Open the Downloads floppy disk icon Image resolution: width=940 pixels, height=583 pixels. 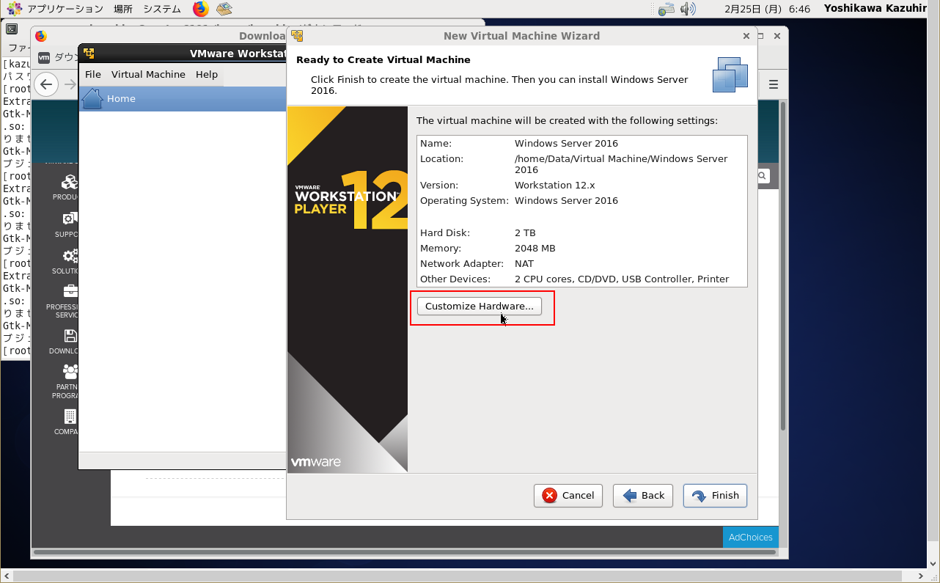point(70,336)
